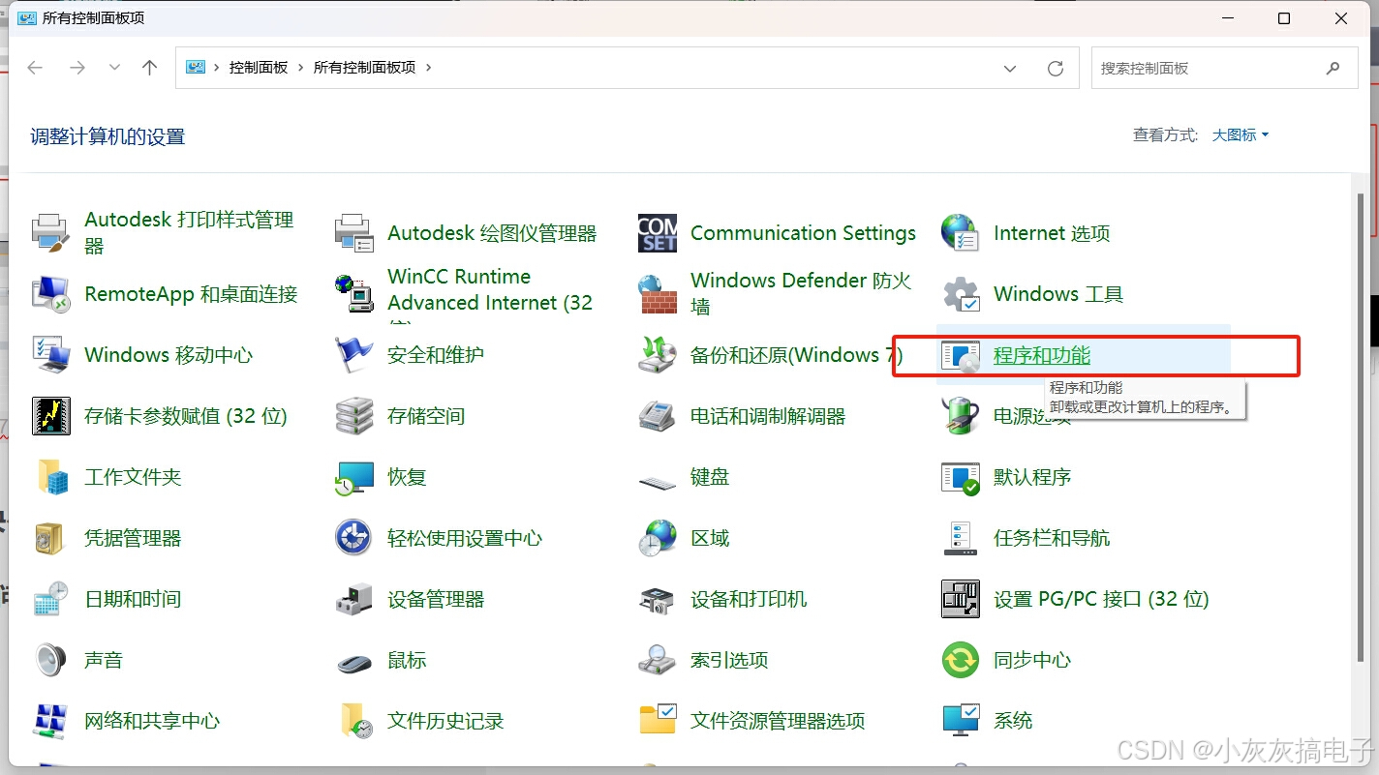This screenshot has height=775, width=1379.
Task: Open the 存储卡参数赋值 (32 位) link
Action: [186, 416]
